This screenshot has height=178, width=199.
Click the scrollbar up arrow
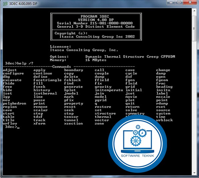(194, 11)
